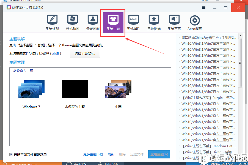Click the 刷新 refresh link
This screenshot has width=248, height=165.
tap(111, 154)
